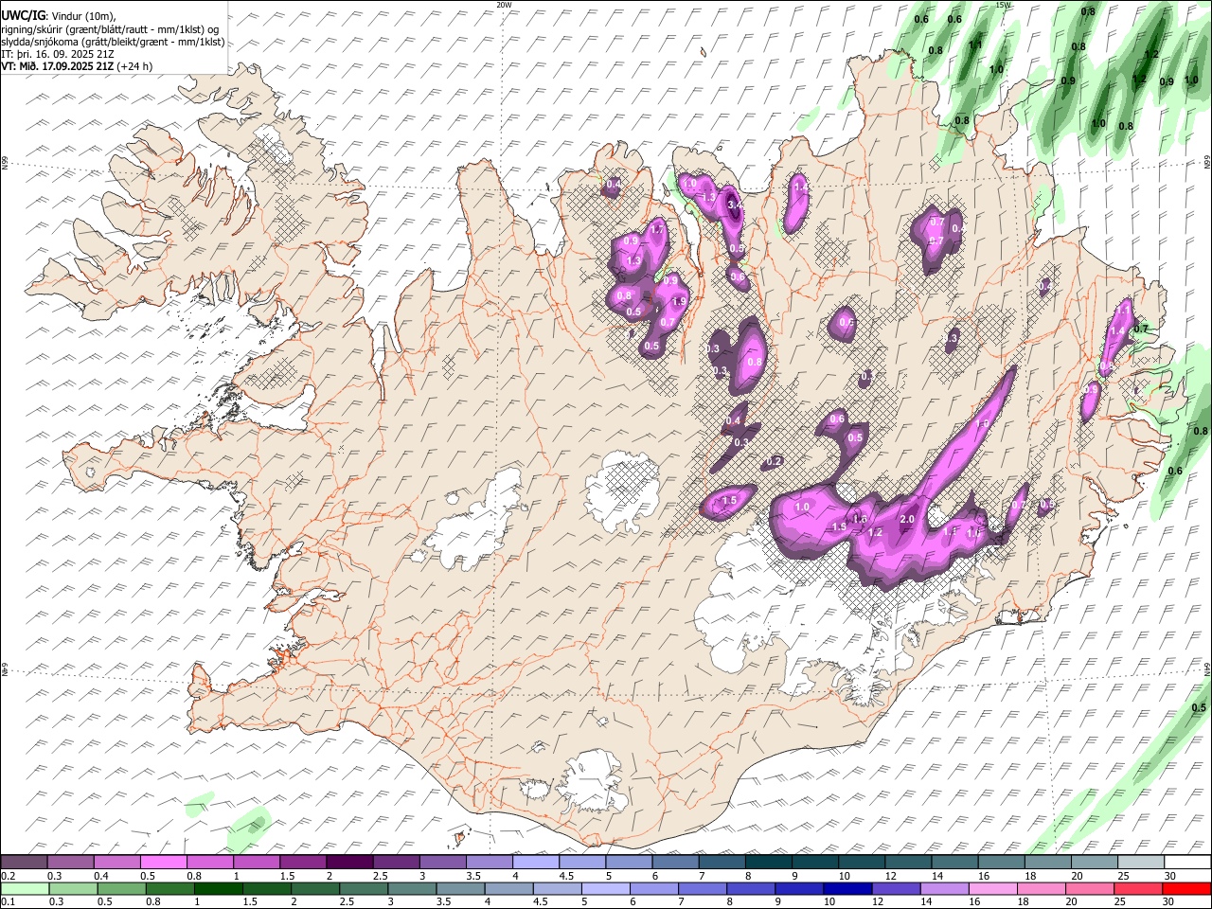The image size is (1212, 909).
Task: Click the '2.0' snowfall value on the map
Action: 906,519
